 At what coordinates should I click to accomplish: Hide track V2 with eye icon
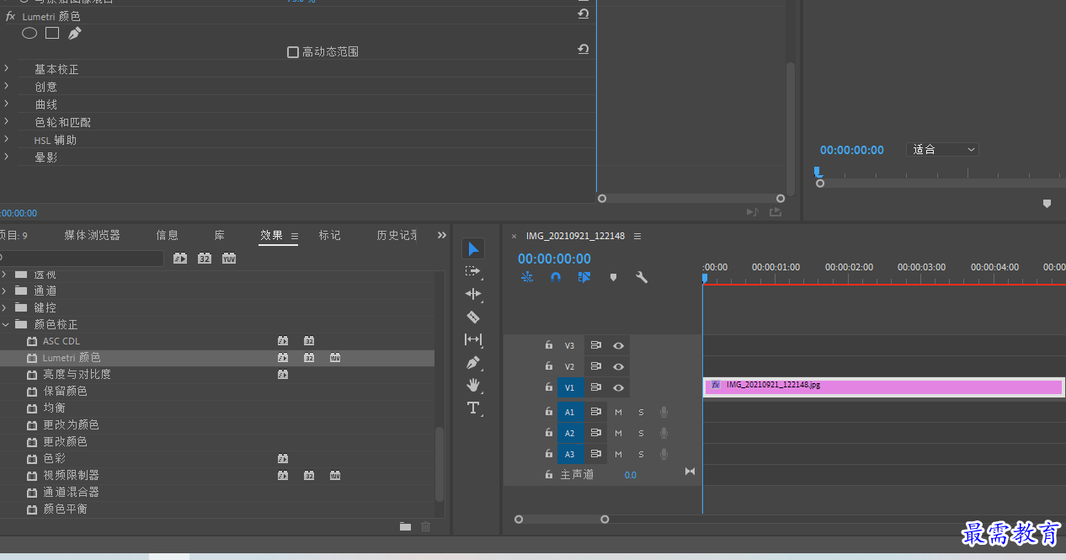click(618, 366)
